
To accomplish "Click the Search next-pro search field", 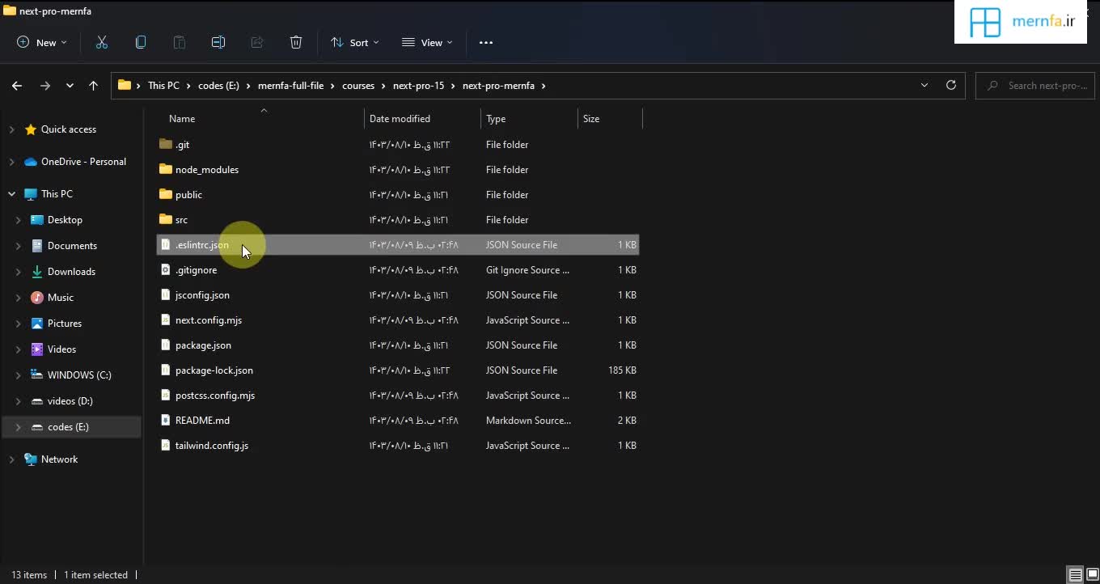I will (1036, 85).
